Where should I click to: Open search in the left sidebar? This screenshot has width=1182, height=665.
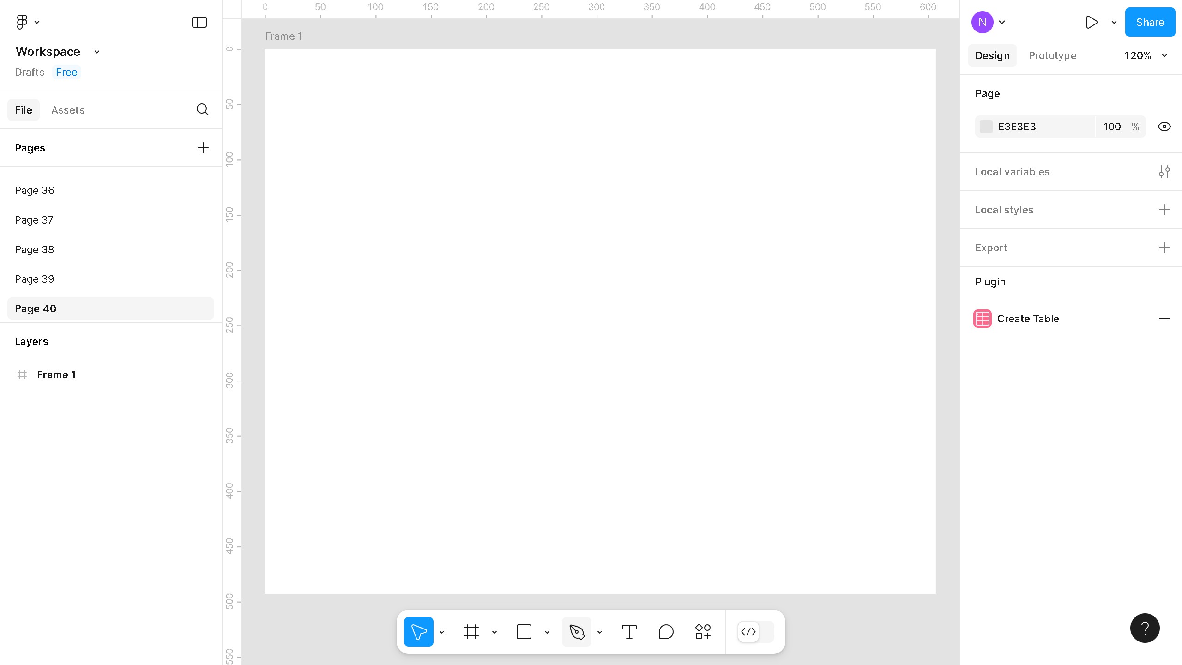coord(202,109)
